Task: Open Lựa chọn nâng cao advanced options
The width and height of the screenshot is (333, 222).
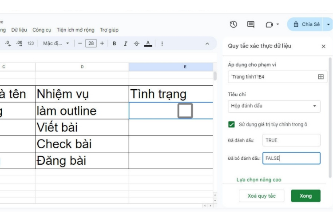Action: (x=259, y=180)
